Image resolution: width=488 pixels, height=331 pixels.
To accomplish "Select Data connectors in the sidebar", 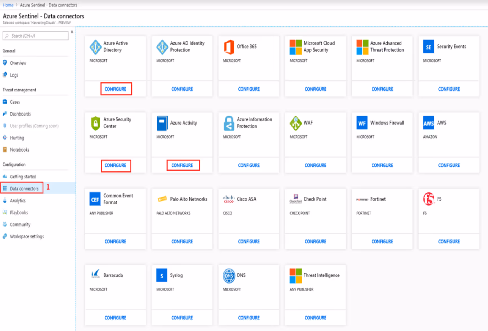I will point(24,188).
